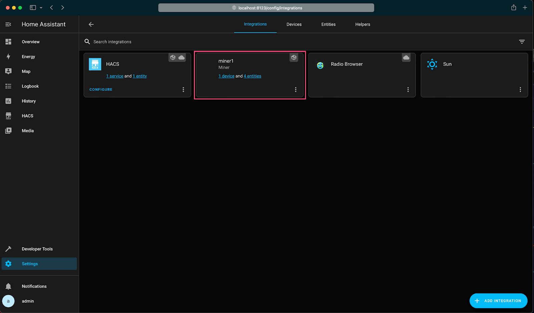
Task: Open the miner1 card three-dot menu
Action: [296, 89]
